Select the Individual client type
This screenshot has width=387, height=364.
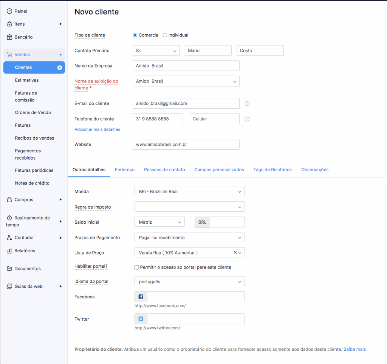pos(165,35)
